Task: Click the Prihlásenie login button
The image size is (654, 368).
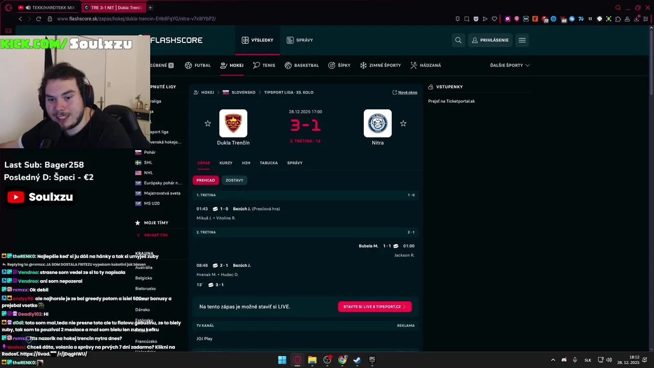Action: [491, 40]
